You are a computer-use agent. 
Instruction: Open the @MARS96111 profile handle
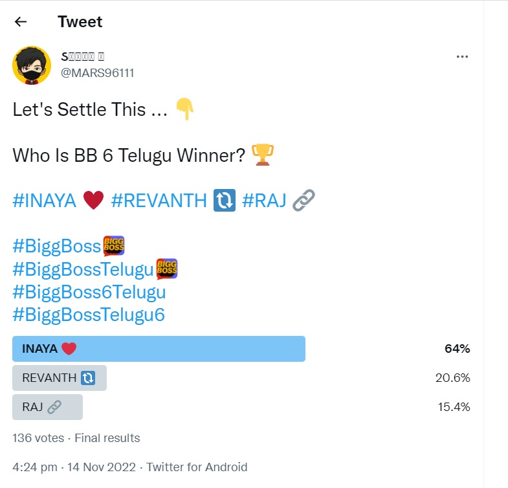(x=97, y=72)
